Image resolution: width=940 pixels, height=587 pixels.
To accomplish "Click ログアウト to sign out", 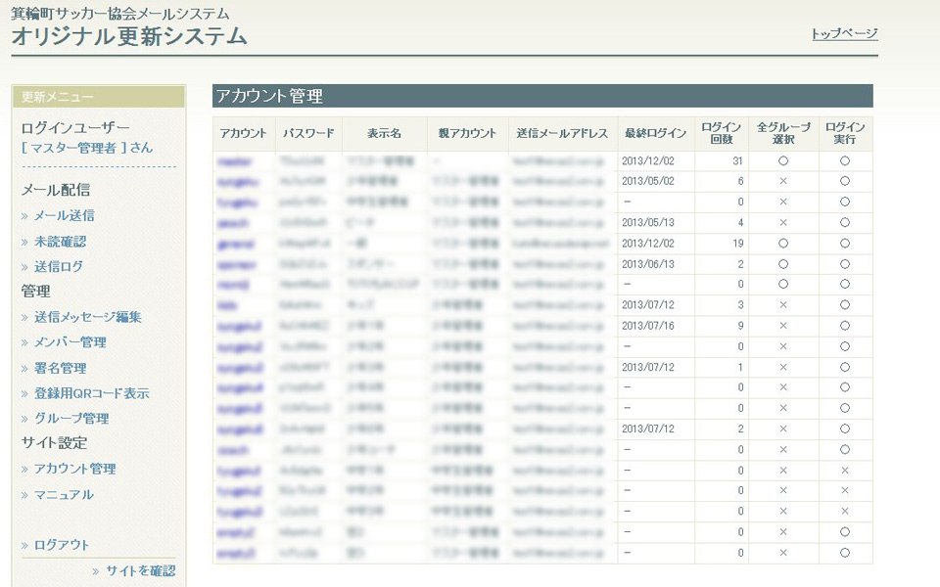I will 61,545.
